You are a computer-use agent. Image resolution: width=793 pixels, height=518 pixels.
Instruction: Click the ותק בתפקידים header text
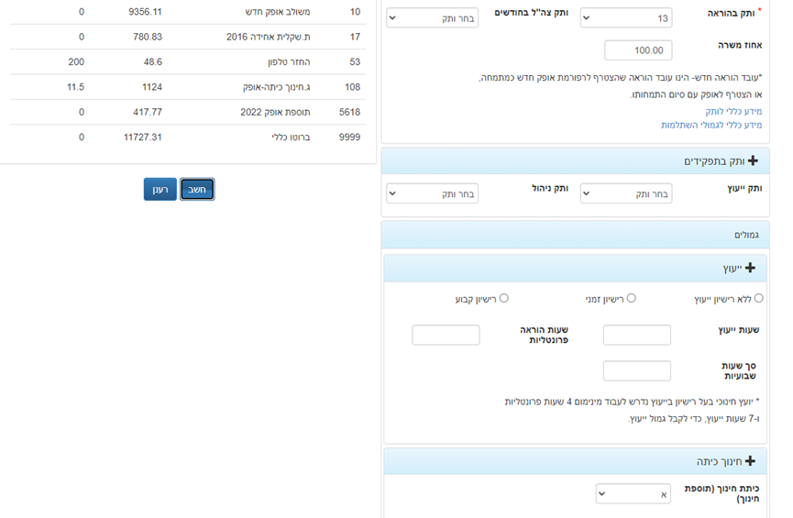714,161
